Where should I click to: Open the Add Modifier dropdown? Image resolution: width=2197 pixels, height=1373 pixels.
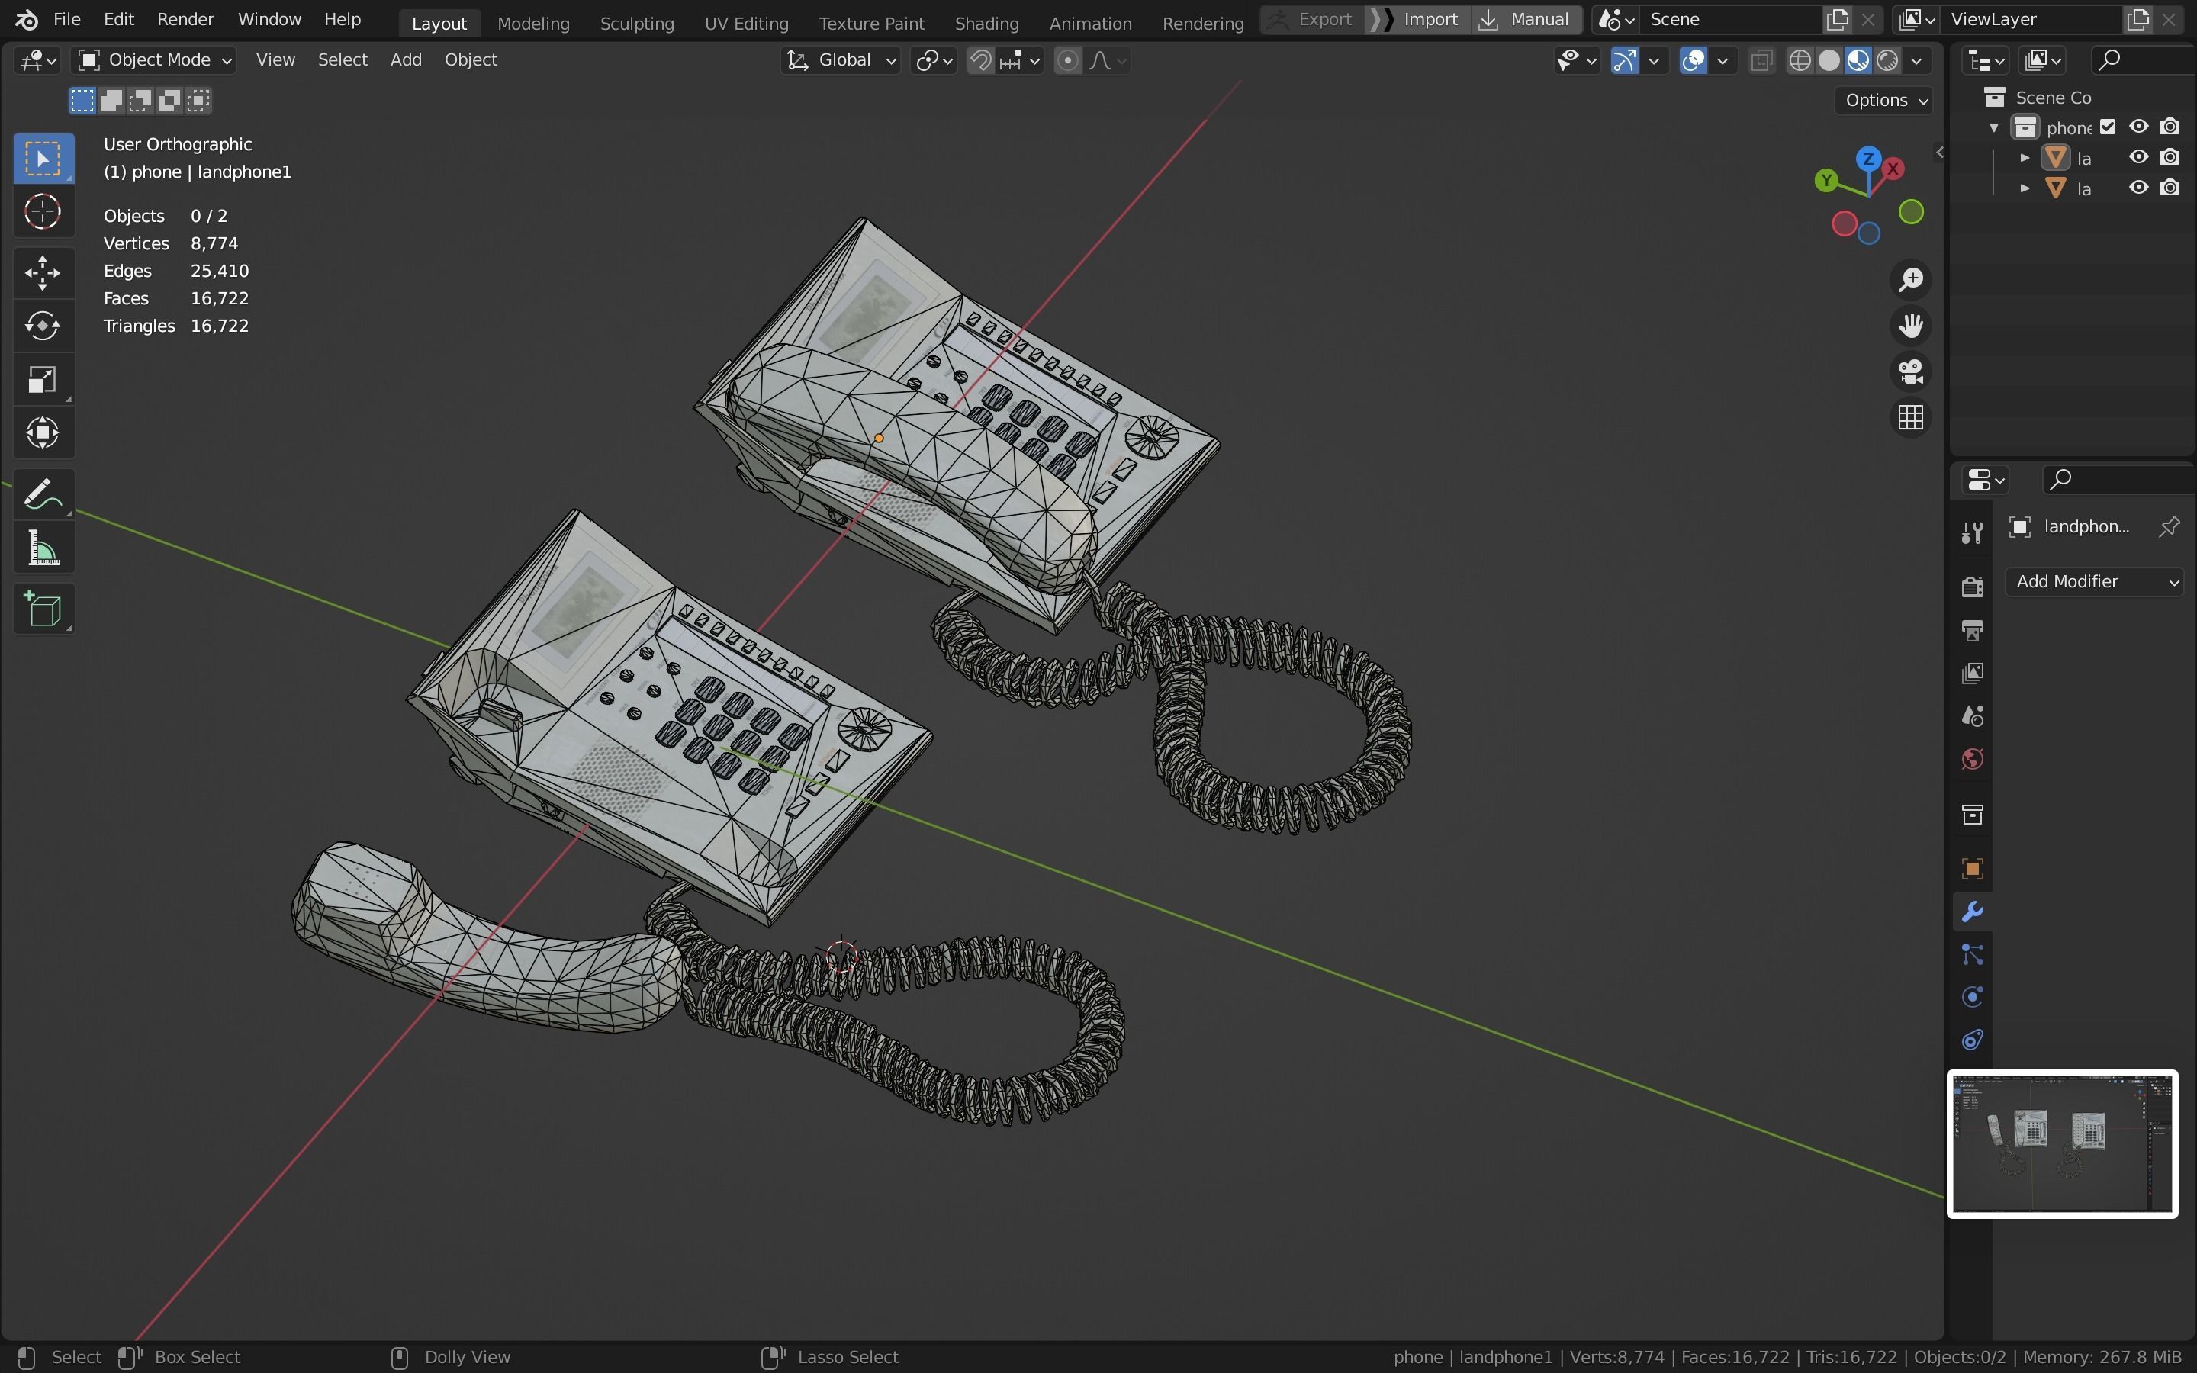tap(2096, 581)
